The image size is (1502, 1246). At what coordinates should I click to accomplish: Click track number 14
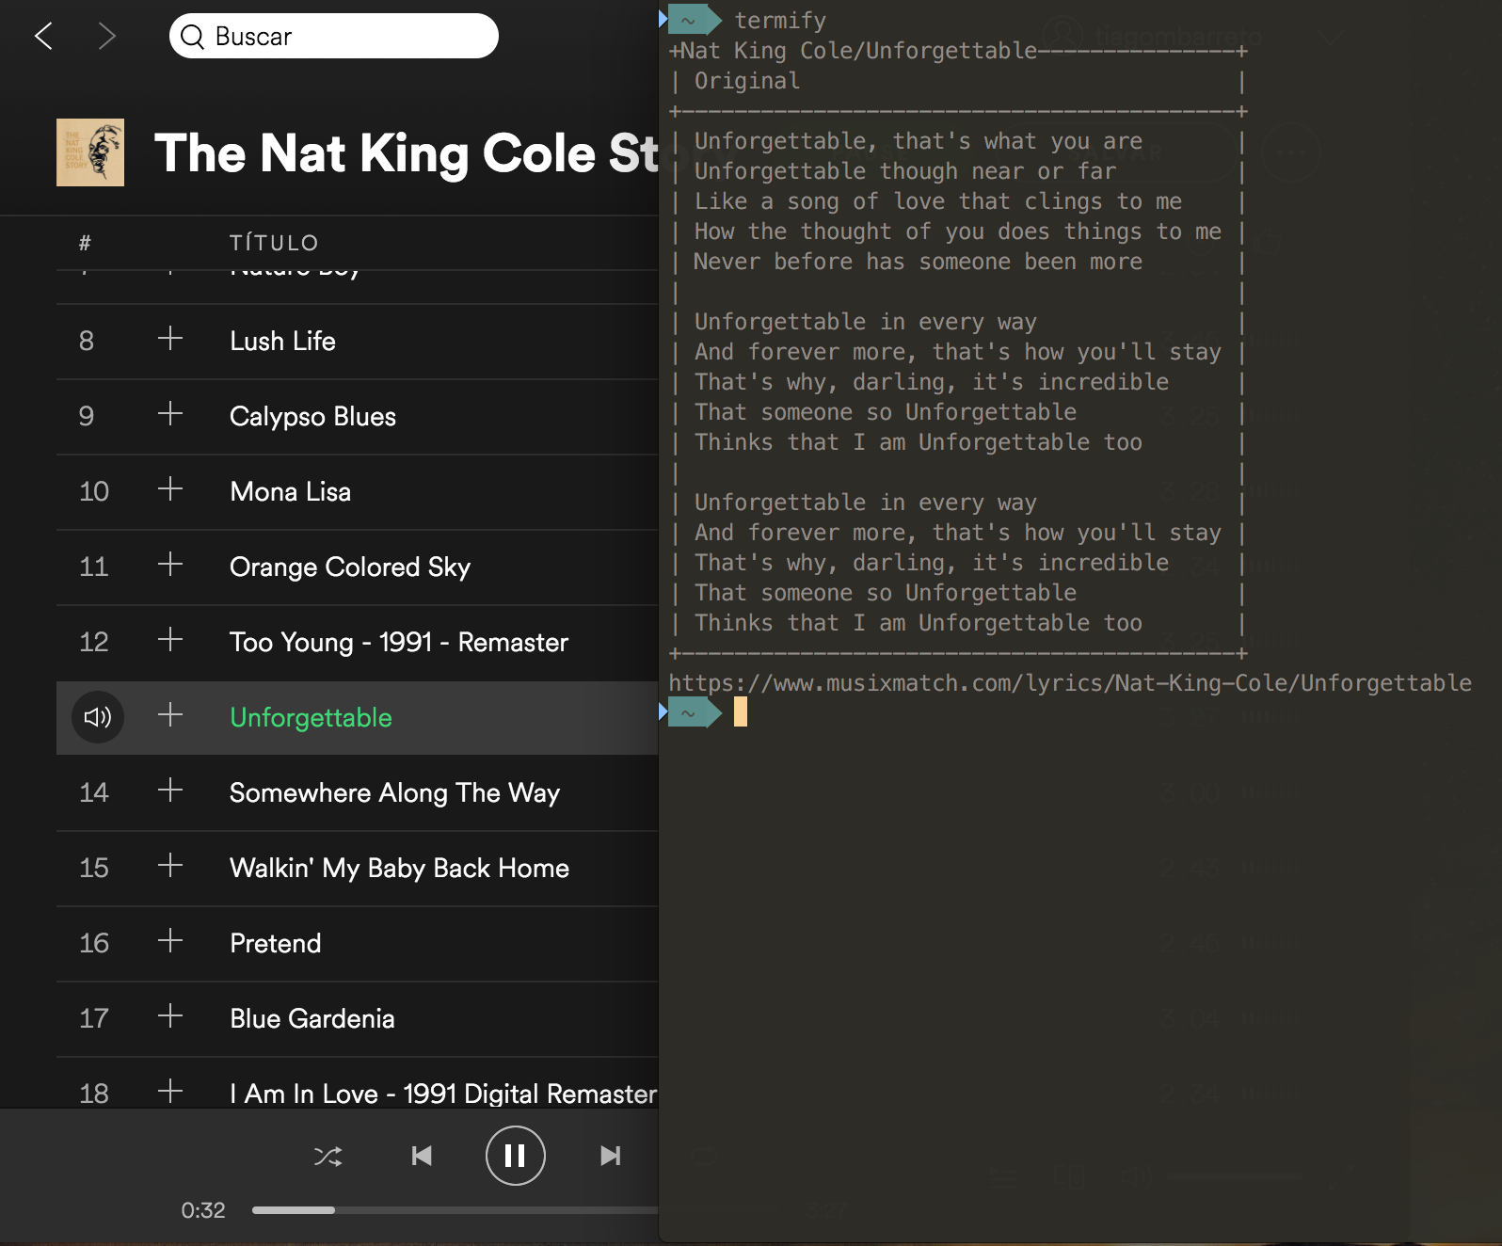pyautogui.click(x=94, y=792)
